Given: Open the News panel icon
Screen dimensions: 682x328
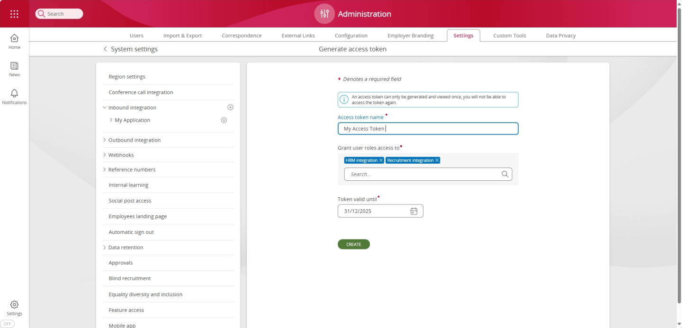Looking at the screenshot, I should tap(14, 67).
